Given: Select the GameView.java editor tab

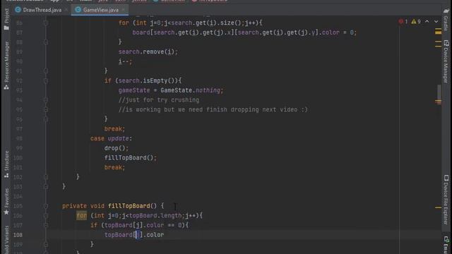Looking at the screenshot, I should [100, 10].
